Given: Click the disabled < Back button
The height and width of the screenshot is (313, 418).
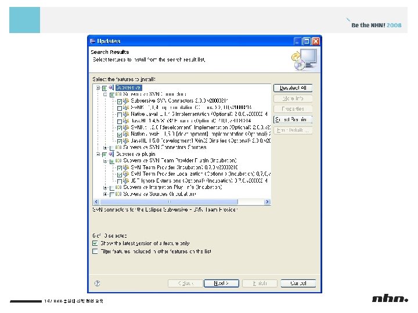Looking at the screenshot, I should (x=185, y=283).
